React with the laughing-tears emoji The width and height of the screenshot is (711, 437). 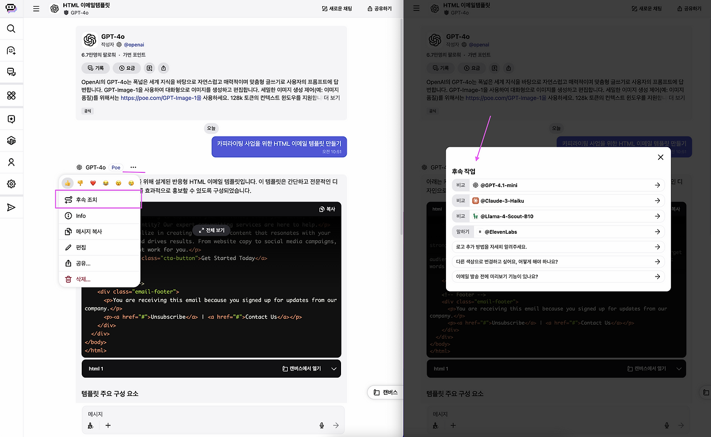click(106, 183)
